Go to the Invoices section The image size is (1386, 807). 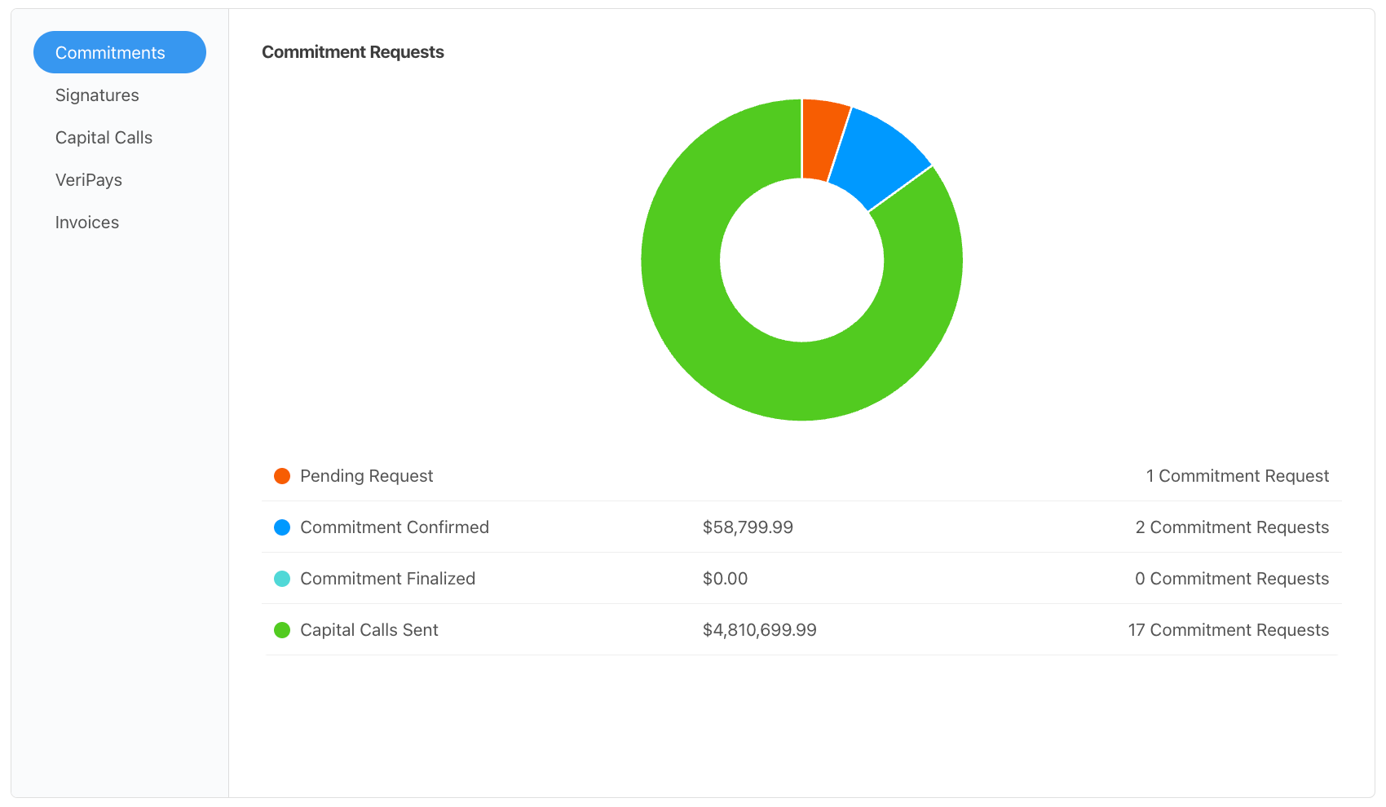coord(86,222)
